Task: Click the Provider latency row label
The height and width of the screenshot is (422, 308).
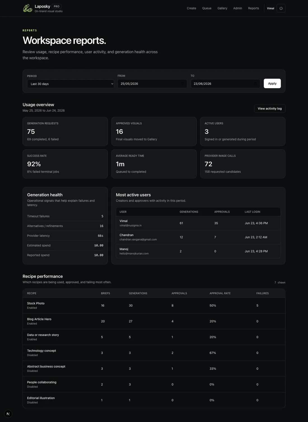Action: click(x=38, y=236)
